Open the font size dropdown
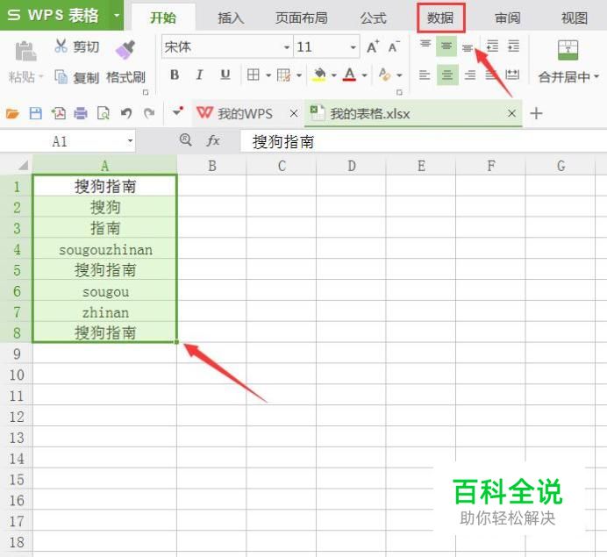Viewport: 607px width, 557px height. 353,47
